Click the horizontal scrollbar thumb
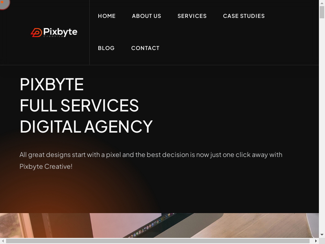The image size is (325, 244). 158,241
